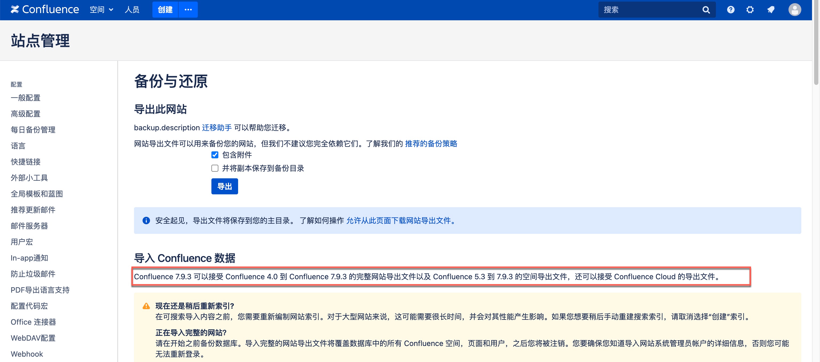The image size is (820, 362).
Task: Open the 迁移助手 link
Action: click(217, 128)
